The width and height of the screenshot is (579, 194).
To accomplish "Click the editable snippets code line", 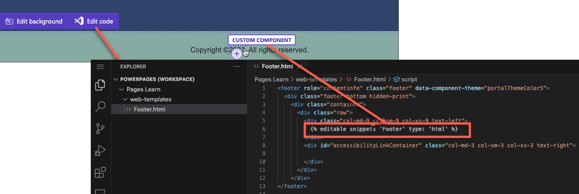I will 384,129.
